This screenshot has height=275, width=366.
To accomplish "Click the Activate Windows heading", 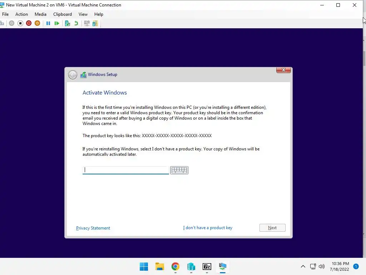I will click(x=105, y=93).
